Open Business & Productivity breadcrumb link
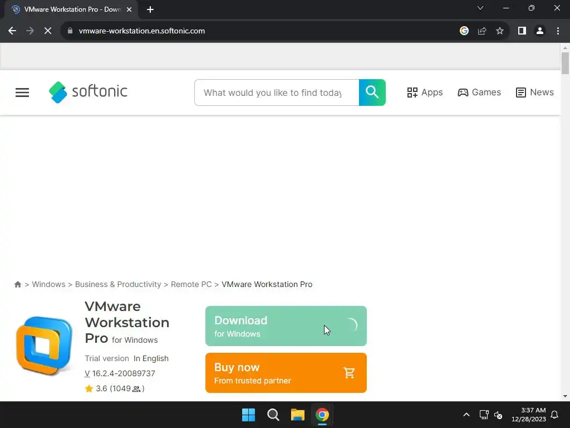570x428 pixels. 118,284
